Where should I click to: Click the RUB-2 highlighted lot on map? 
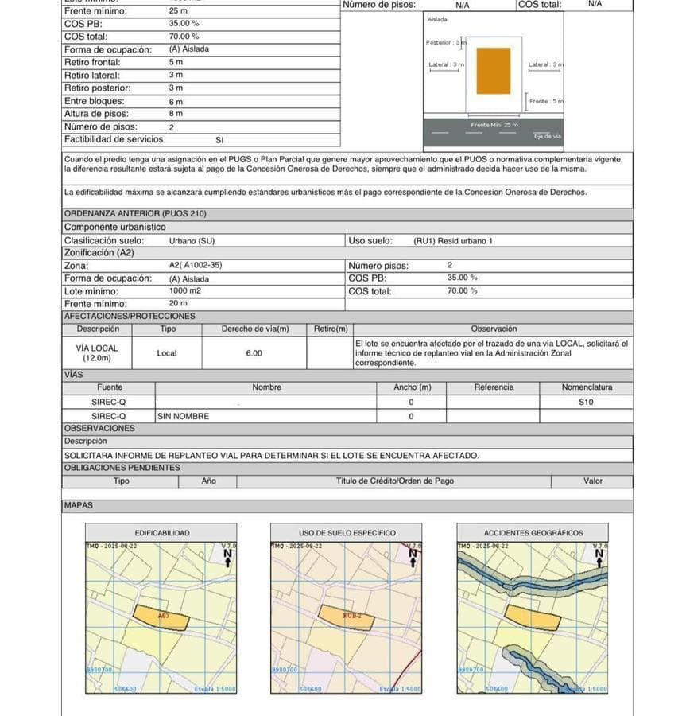pos(347,617)
